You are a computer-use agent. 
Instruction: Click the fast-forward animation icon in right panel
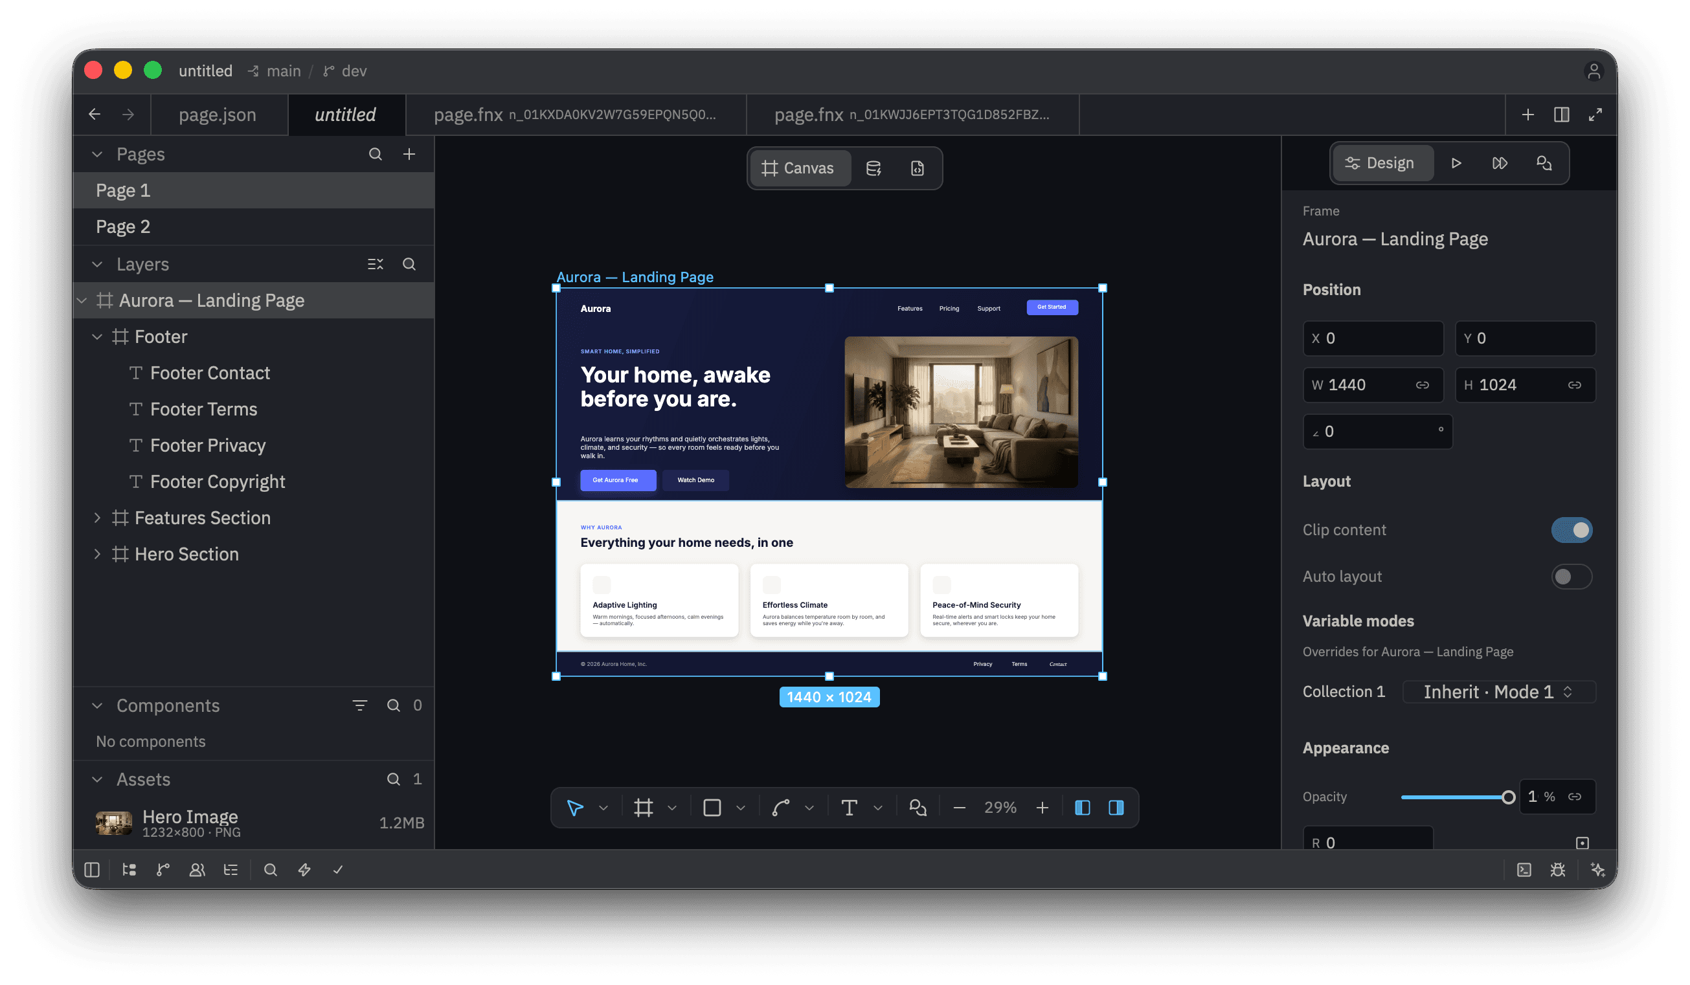click(x=1500, y=163)
